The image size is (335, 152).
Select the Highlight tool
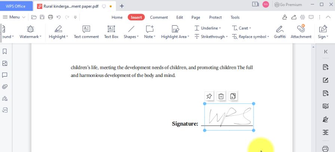(x=58, y=32)
